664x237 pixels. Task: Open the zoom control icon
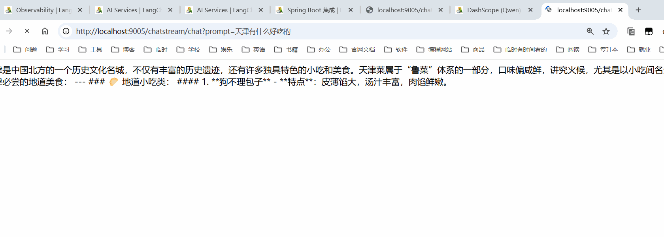[x=590, y=31]
